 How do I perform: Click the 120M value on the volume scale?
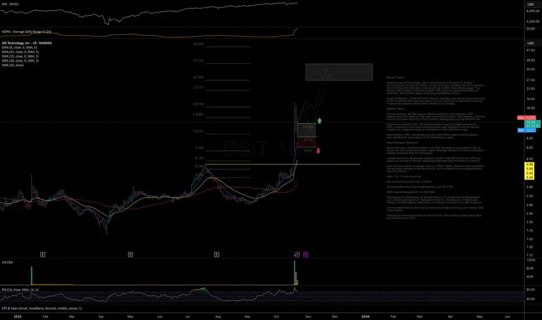pos(530,260)
